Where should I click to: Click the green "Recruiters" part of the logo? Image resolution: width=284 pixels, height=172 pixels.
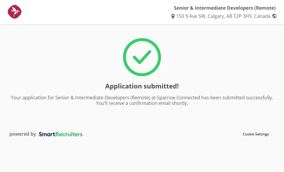click(69, 134)
